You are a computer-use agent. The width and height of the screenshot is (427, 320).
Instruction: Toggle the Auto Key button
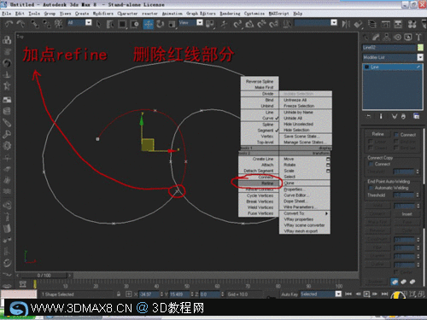[x=290, y=294]
